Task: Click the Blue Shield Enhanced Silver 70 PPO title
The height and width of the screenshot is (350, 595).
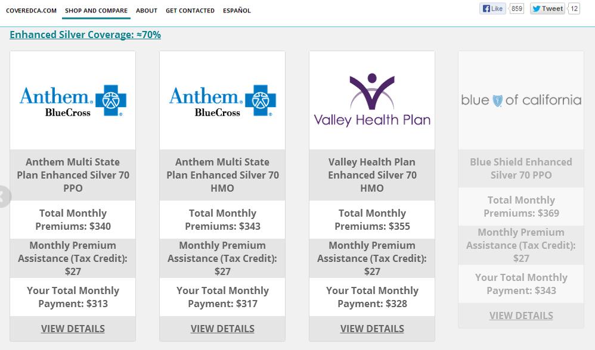Action: (x=521, y=168)
